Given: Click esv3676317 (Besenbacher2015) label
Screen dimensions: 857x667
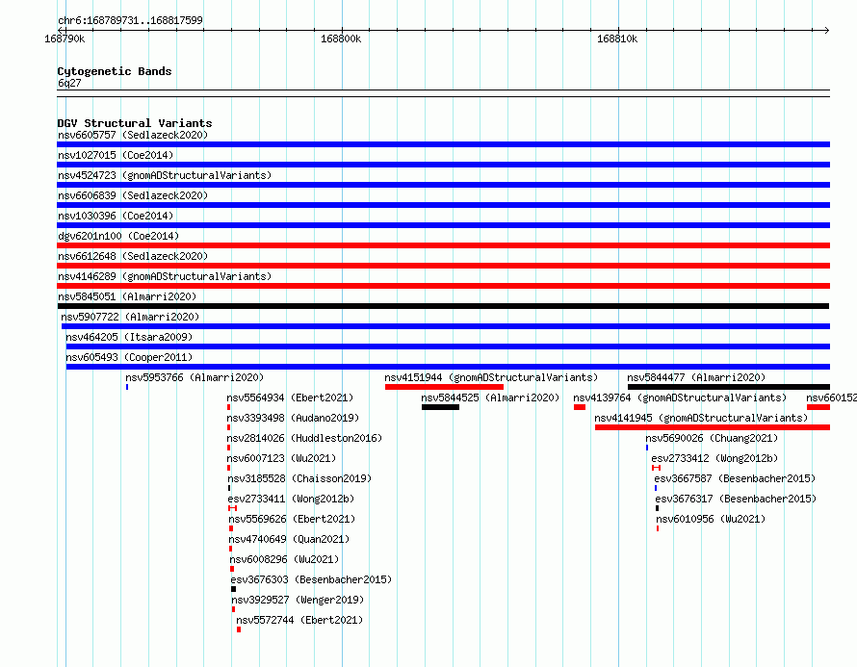Looking at the screenshot, I should [736, 499].
